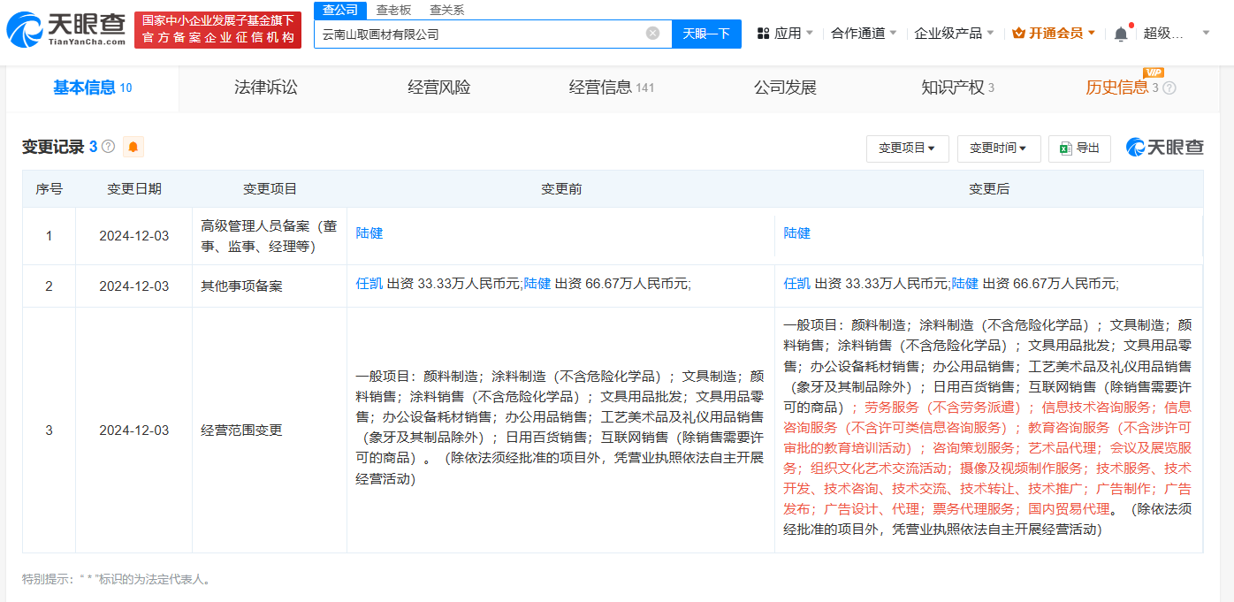Viewport: 1234px width, 602px height.
Task: Open the notification bell in header
Action: click(x=1121, y=34)
